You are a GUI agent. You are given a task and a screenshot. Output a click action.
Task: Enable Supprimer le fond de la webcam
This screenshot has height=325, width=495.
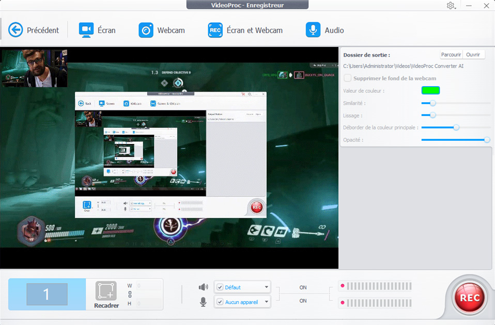point(348,78)
